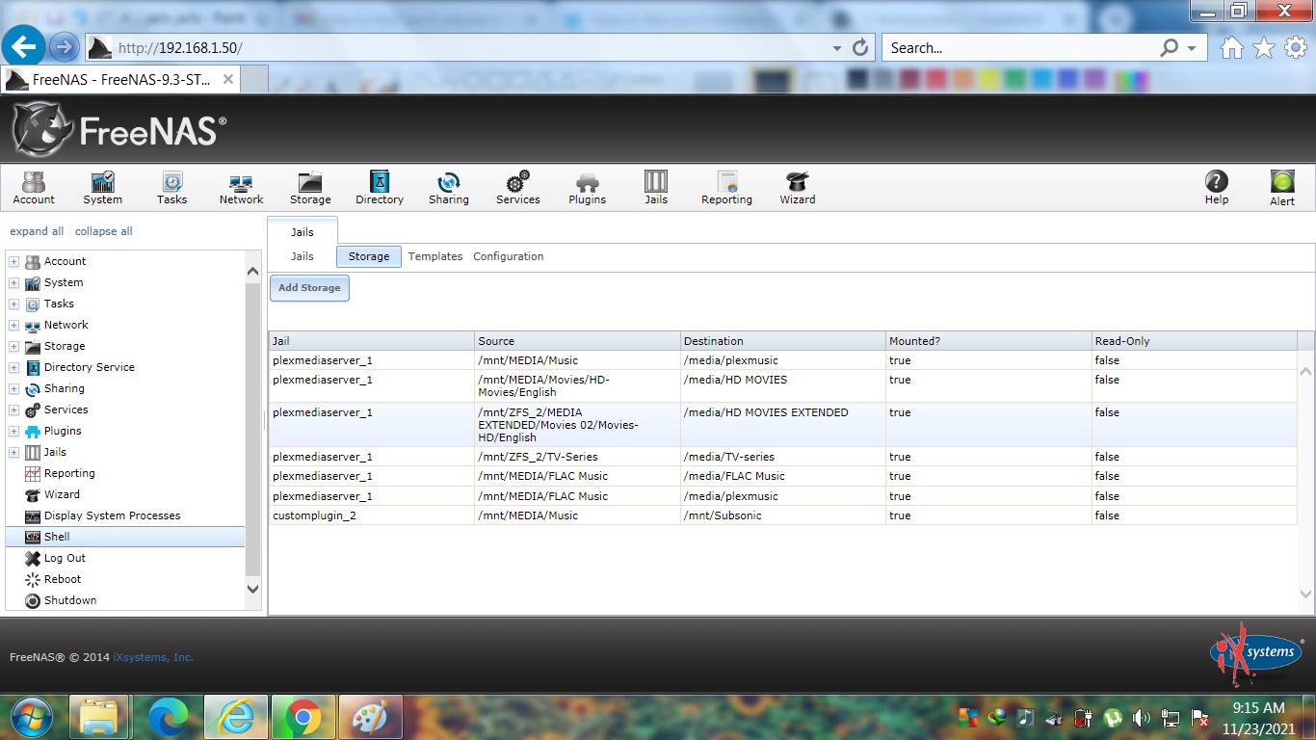Click the FreeNAS logo
This screenshot has height=740, width=1316.
tap(119, 129)
